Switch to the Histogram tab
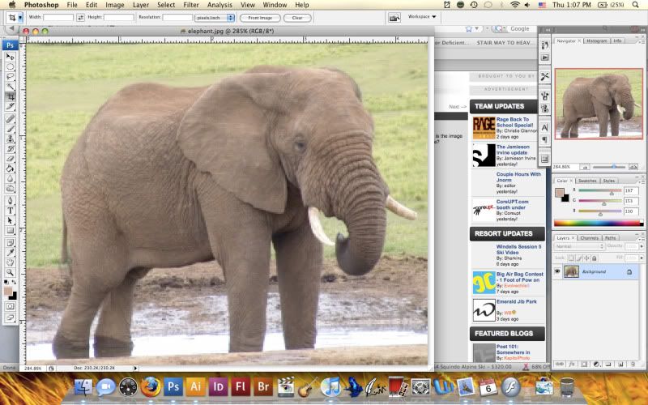This screenshot has height=405, width=648. (596, 40)
